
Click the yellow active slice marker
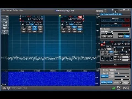point(60,16)
